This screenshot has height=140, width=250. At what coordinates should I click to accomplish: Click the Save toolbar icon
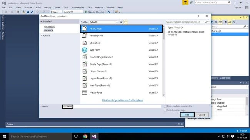coord(28,12)
